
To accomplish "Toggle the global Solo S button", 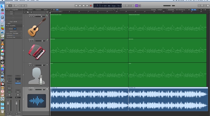I will point(31,12).
